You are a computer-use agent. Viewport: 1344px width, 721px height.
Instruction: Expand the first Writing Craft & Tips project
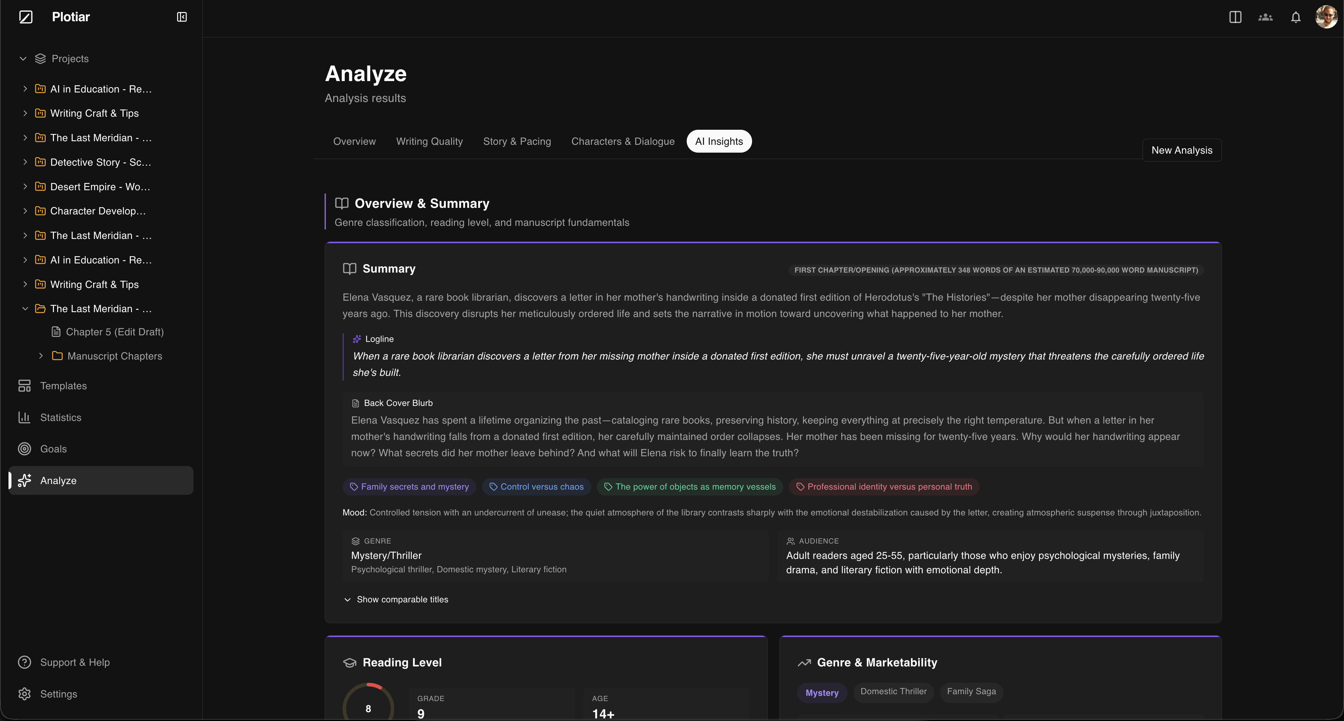25,113
